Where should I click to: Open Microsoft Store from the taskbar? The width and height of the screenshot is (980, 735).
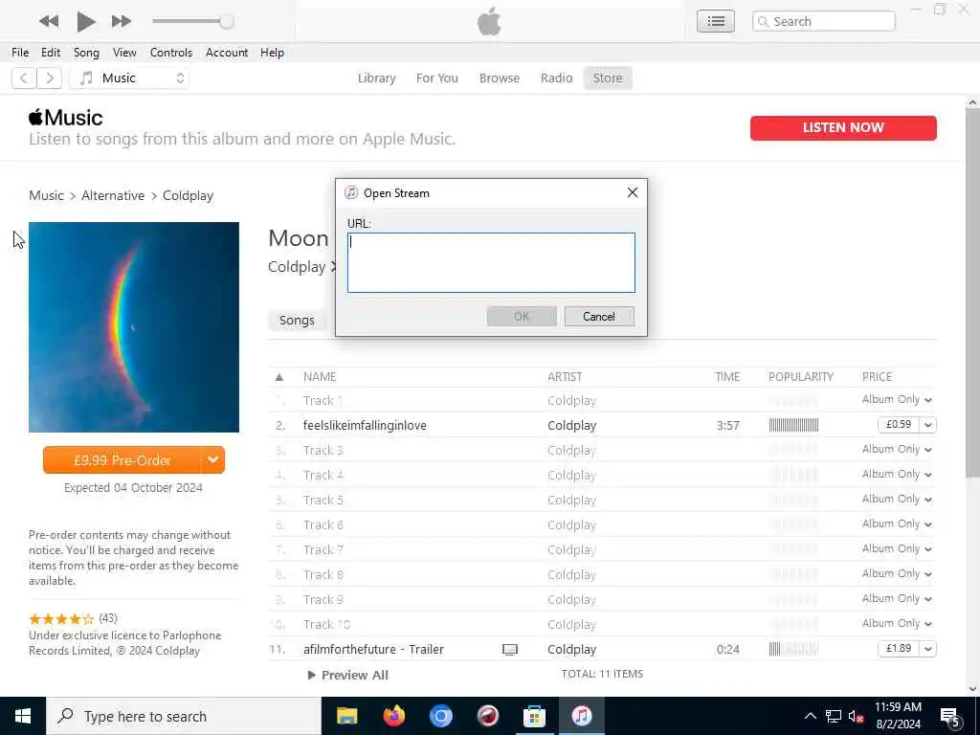point(534,716)
